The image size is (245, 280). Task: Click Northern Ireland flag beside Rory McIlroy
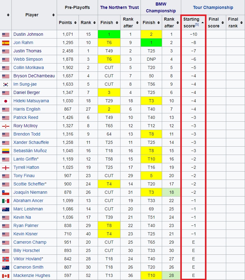tap(6, 126)
